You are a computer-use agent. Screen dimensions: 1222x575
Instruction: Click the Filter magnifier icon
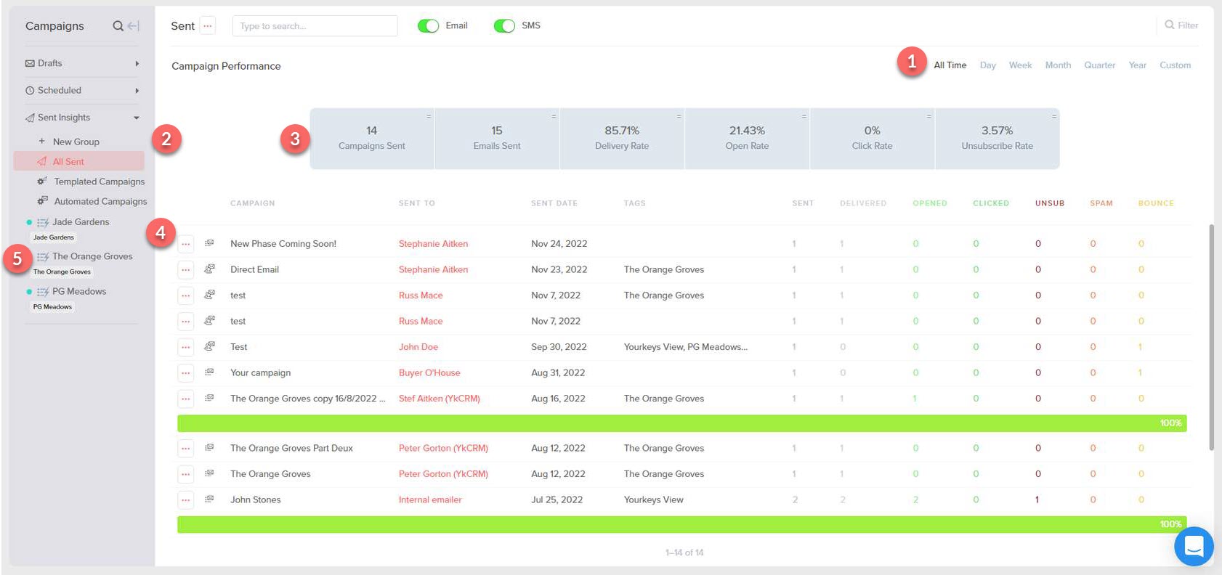coord(1170,25)
